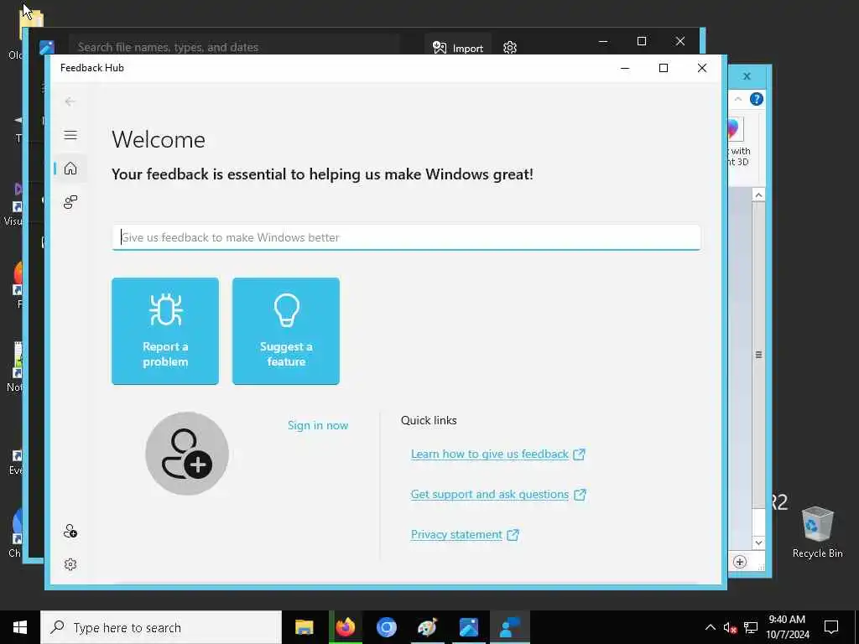Click the muted volume tray icon
The height and width of the screenshot is (644, 859).
pyautogui.click(x=730, y=627)
